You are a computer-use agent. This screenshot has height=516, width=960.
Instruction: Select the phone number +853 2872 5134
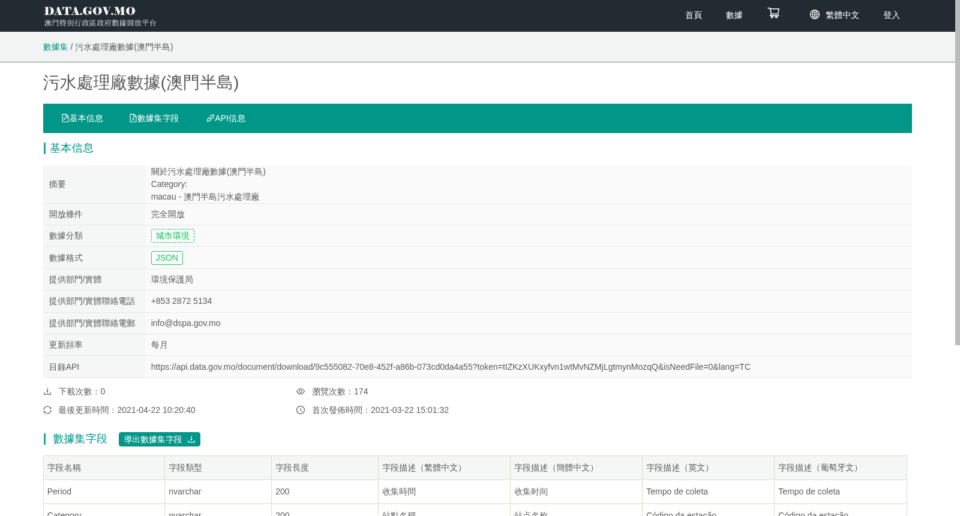point(181,301)
